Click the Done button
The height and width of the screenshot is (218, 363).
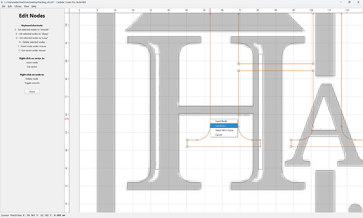click(x=32, y=92)
